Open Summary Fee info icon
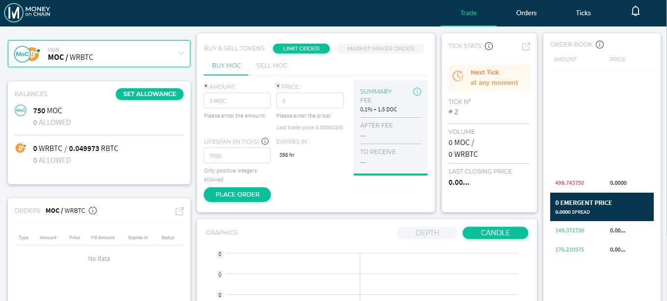Screen dimensions: 667x301 click(x=417, y=92)
